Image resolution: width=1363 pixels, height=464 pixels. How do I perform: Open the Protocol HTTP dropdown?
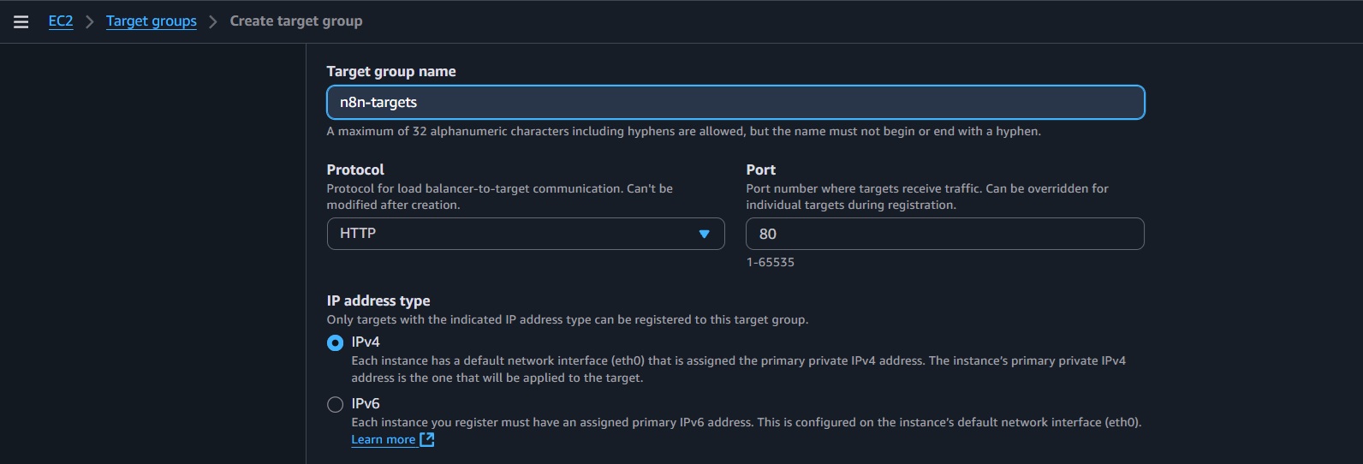click(x=526, y=234)
